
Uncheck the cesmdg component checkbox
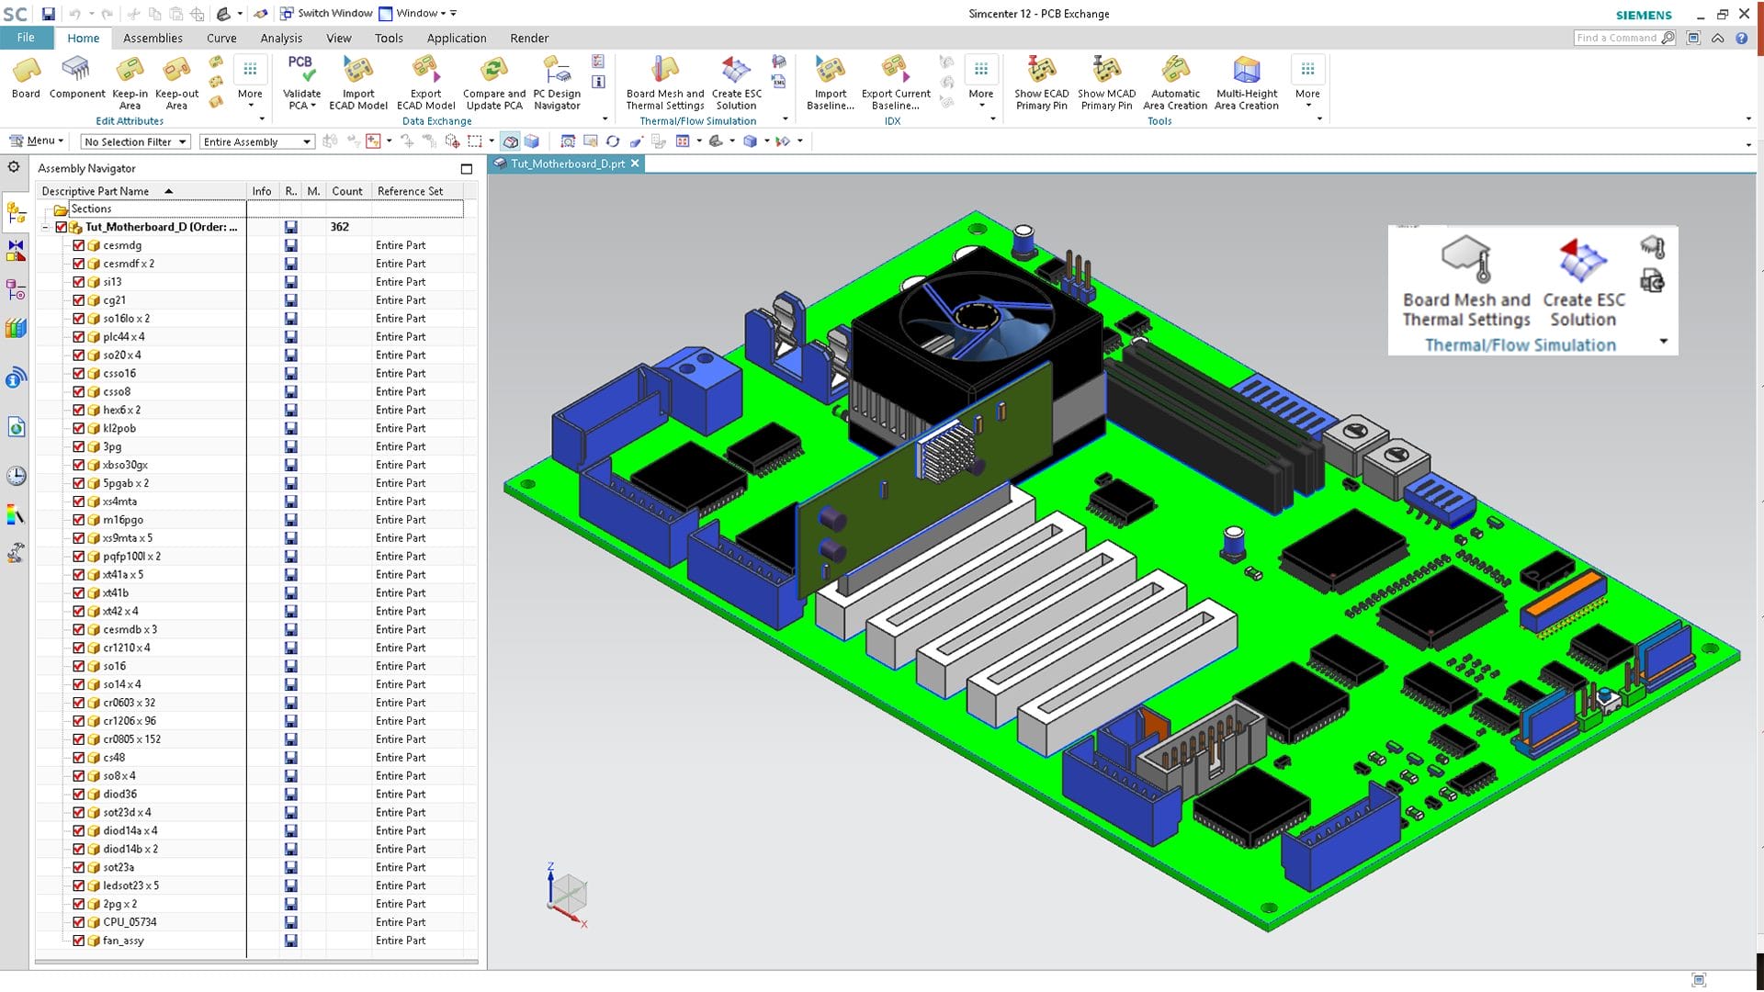tap(79, 245)
